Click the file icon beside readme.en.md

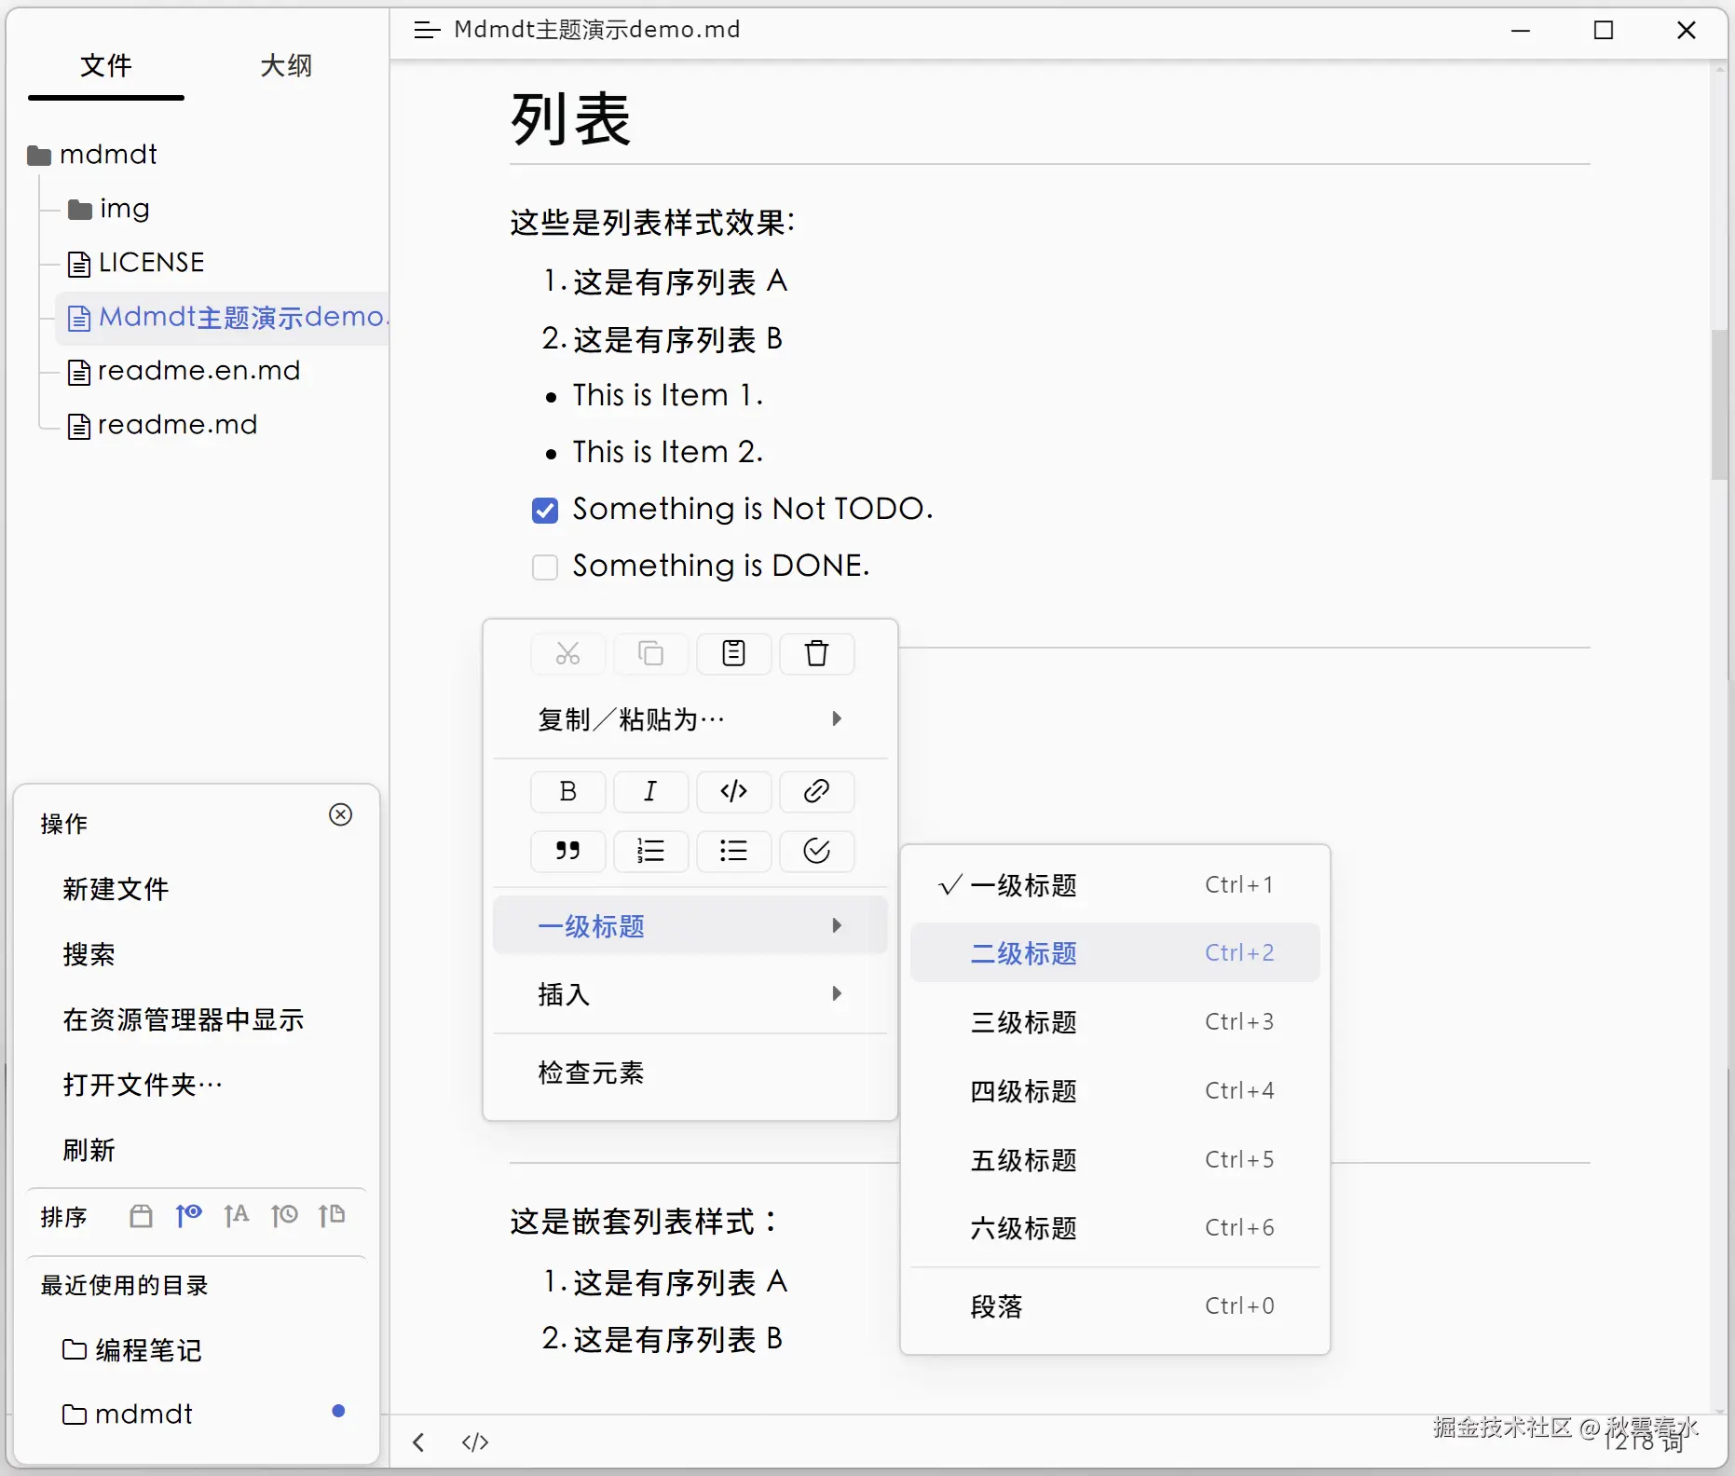pos(79,373)
